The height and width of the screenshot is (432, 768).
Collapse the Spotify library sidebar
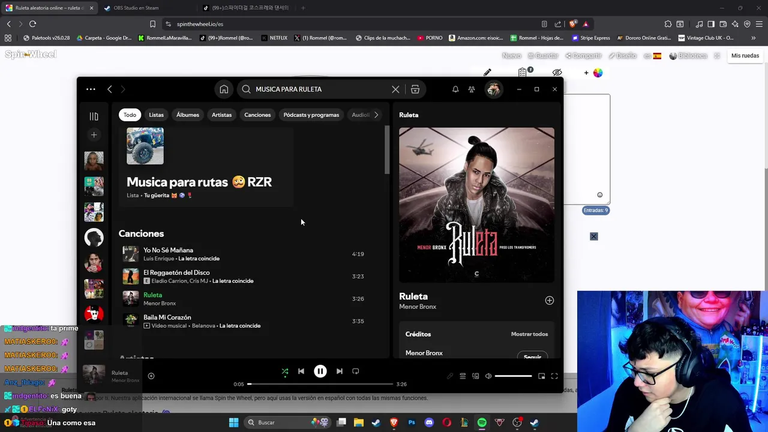pyautogui.click(x=94, y=116)
